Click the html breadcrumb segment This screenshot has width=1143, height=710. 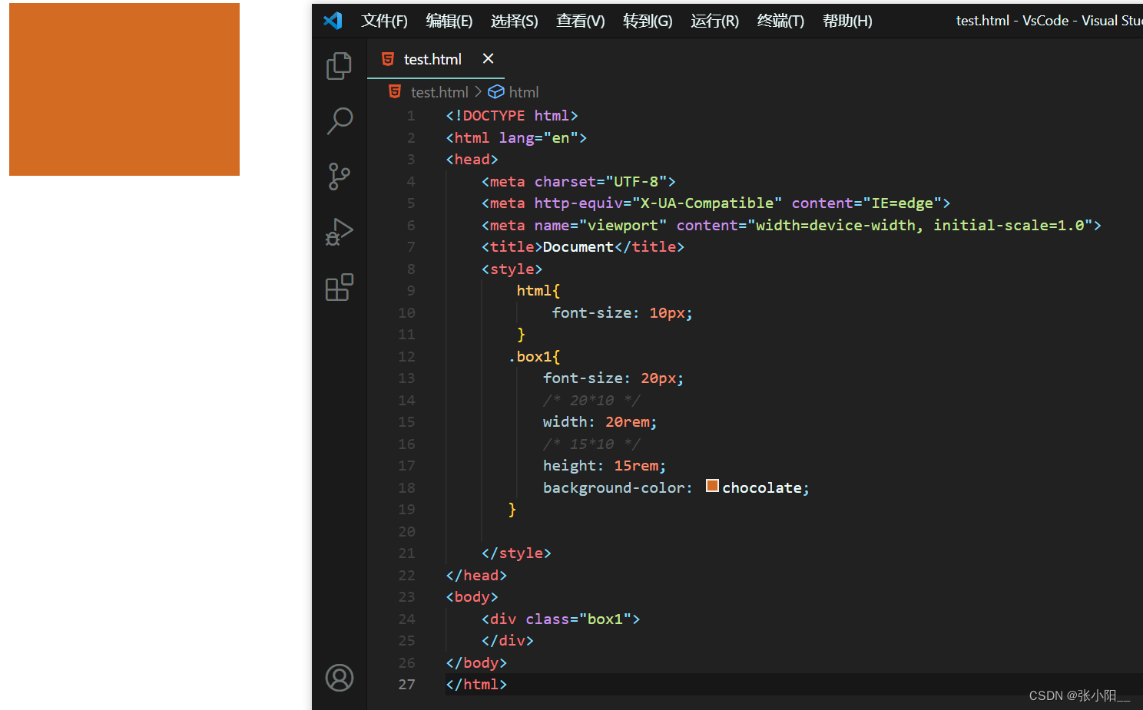[x=524, y=92]
